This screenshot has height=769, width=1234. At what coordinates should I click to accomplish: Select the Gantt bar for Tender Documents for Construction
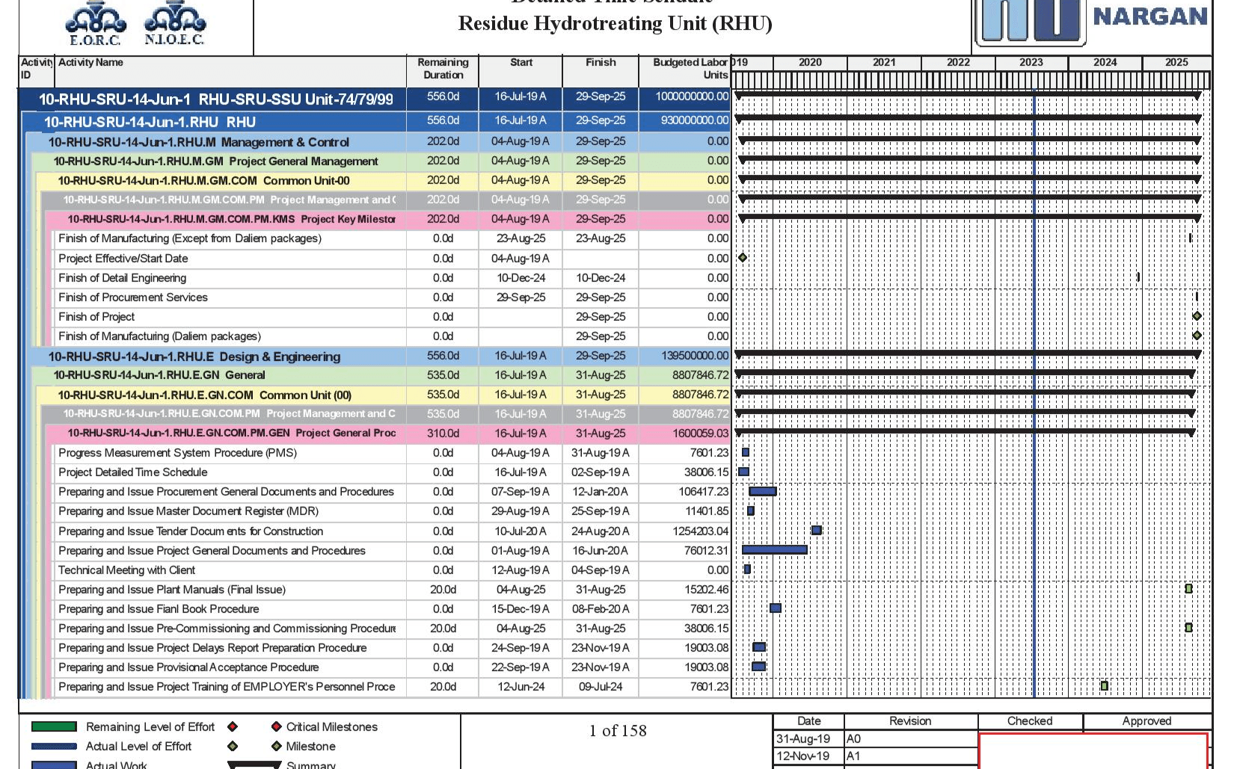pos(817,531)
